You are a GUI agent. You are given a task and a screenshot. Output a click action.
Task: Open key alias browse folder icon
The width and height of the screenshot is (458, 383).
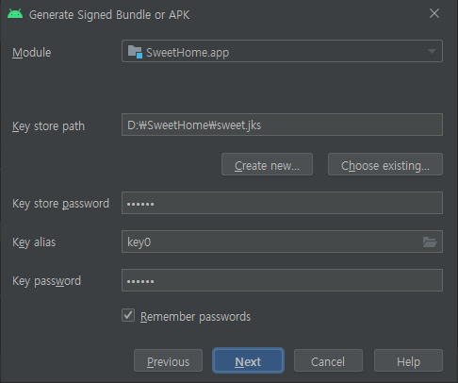(430, 241)
